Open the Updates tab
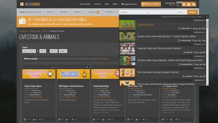Screen dimensions: 218x123 pos(94,12)
